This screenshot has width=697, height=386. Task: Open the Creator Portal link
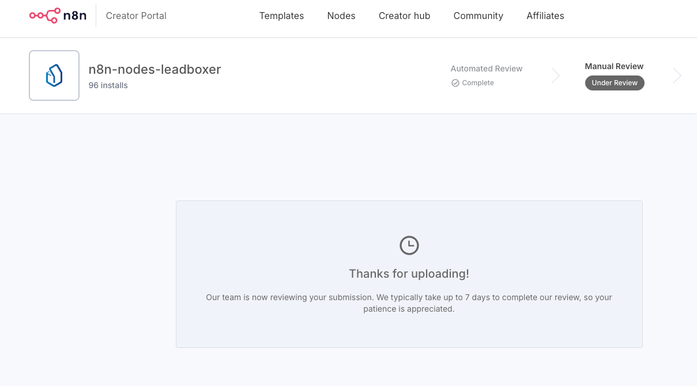point(136,16)
